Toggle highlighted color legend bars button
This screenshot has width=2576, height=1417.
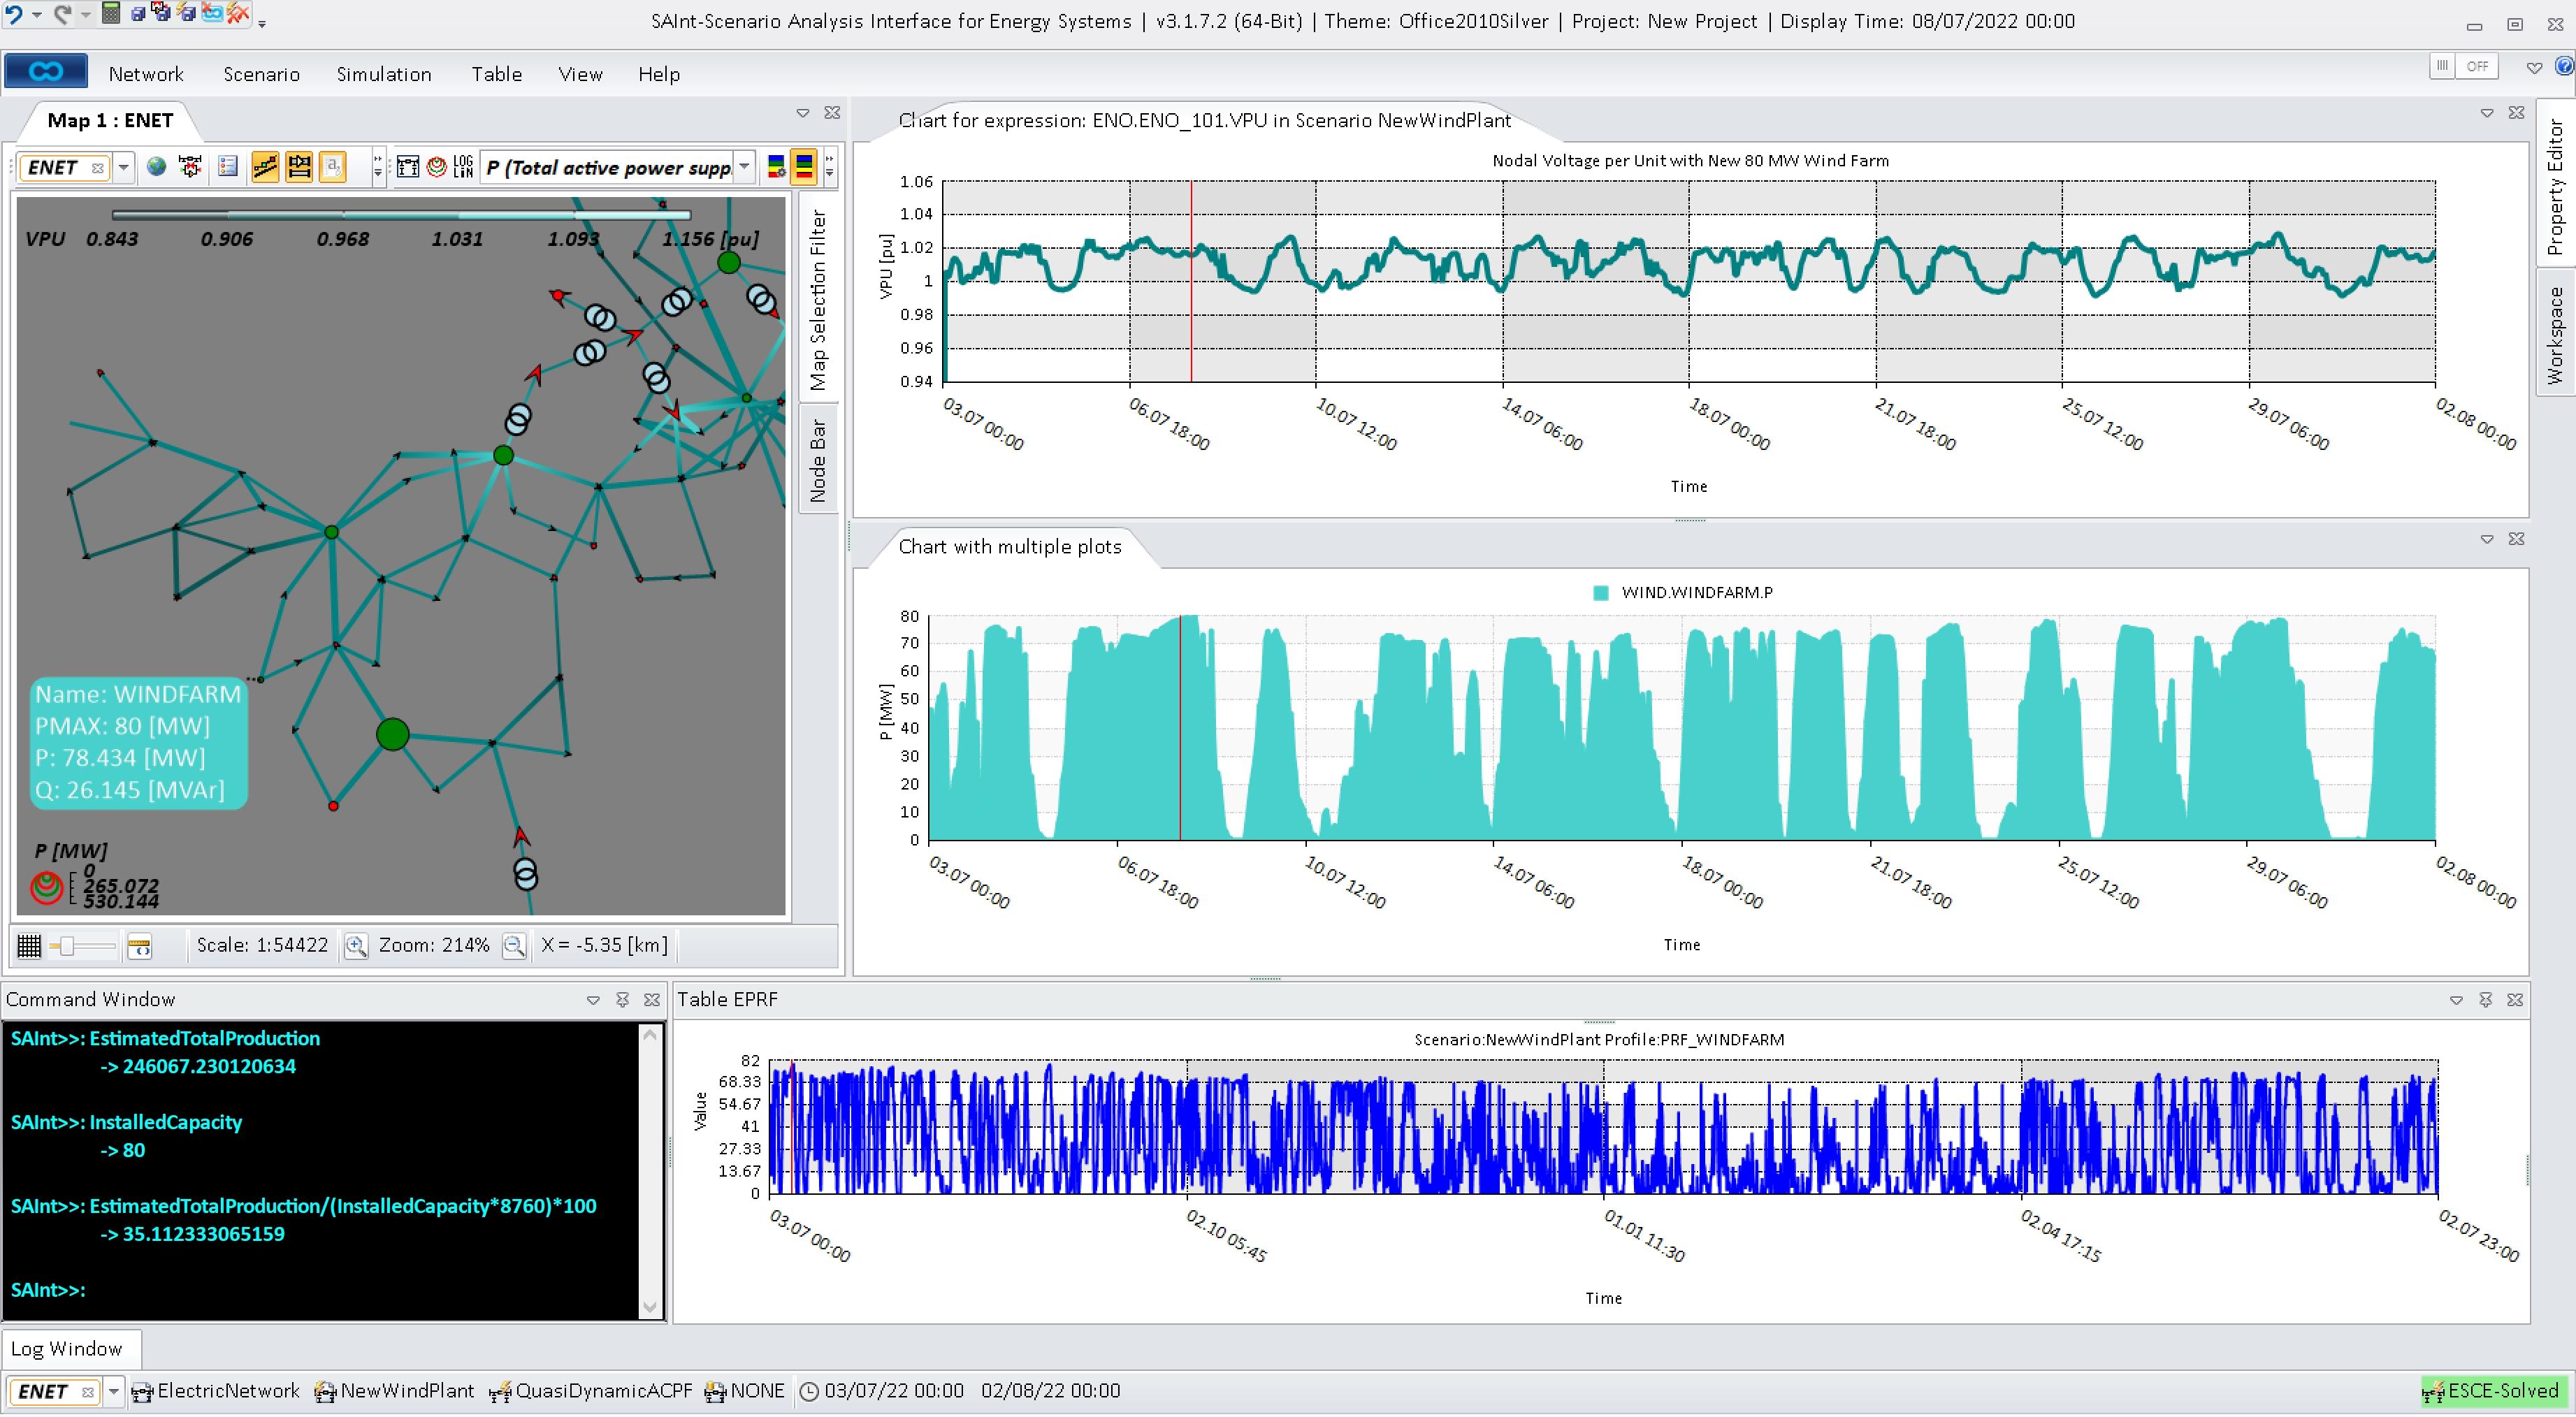tap(804, 167)
